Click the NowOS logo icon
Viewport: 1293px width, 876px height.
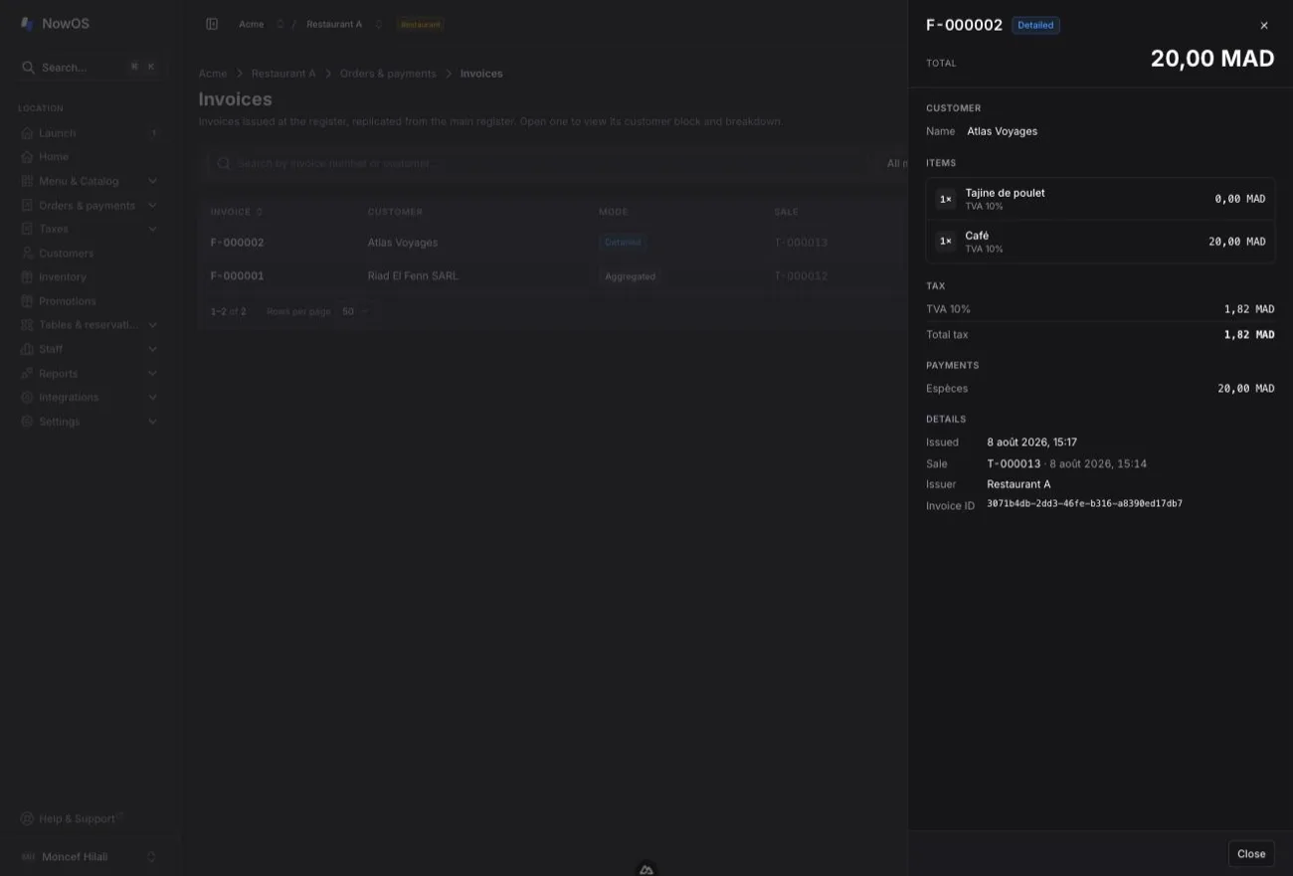27,24
